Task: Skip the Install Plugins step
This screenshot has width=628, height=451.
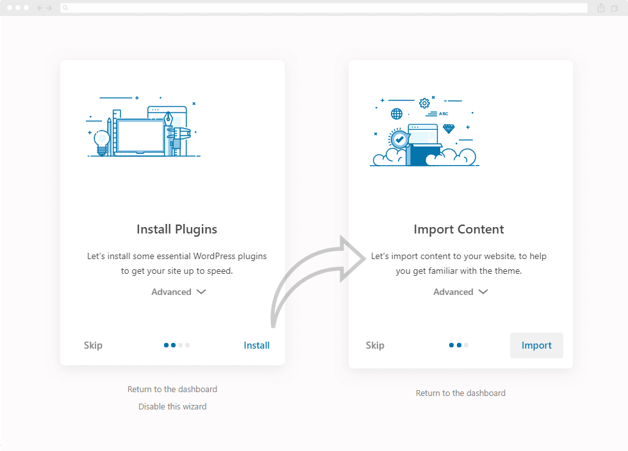Action: pyautogui.click(x=93, y=345)
